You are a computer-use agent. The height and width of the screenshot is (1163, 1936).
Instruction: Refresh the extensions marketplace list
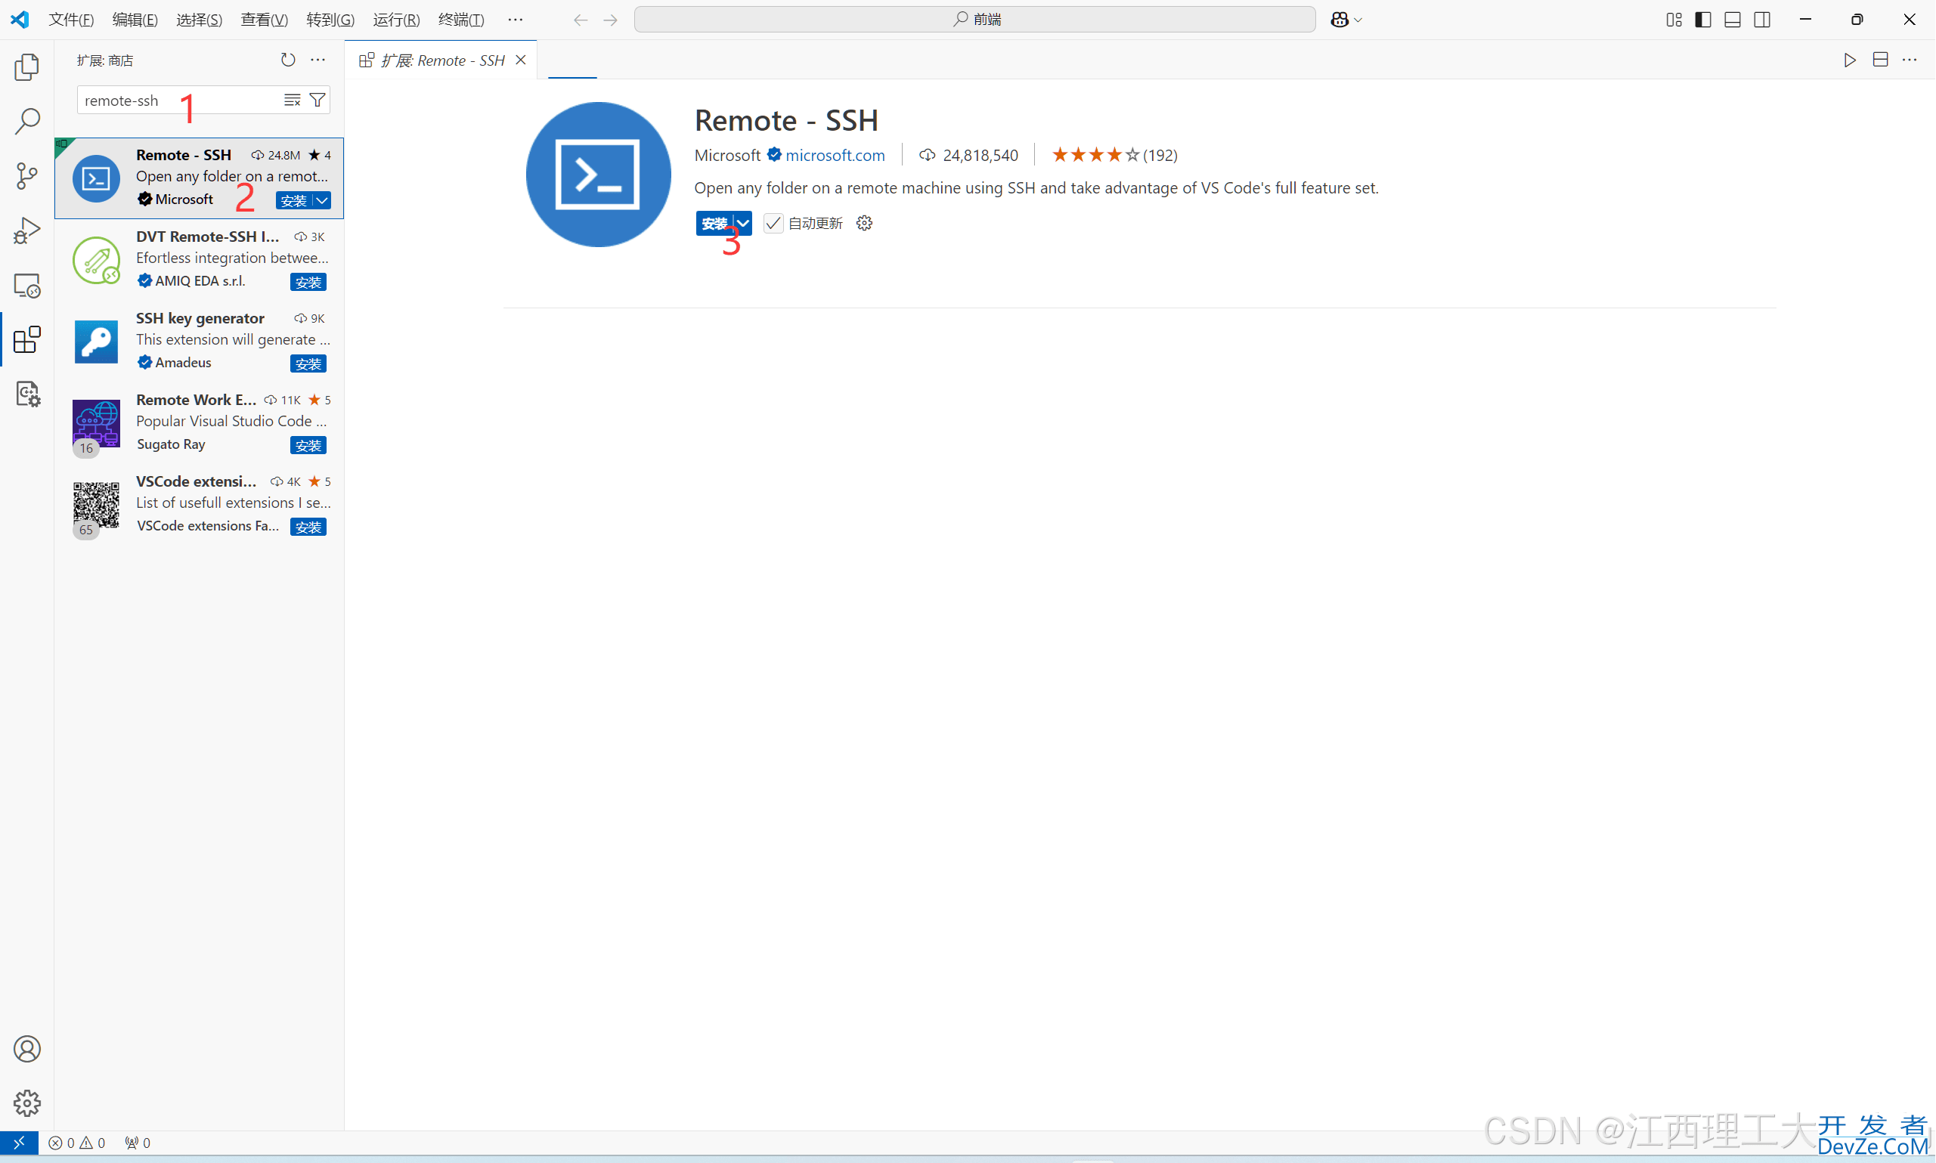(288, 60)
